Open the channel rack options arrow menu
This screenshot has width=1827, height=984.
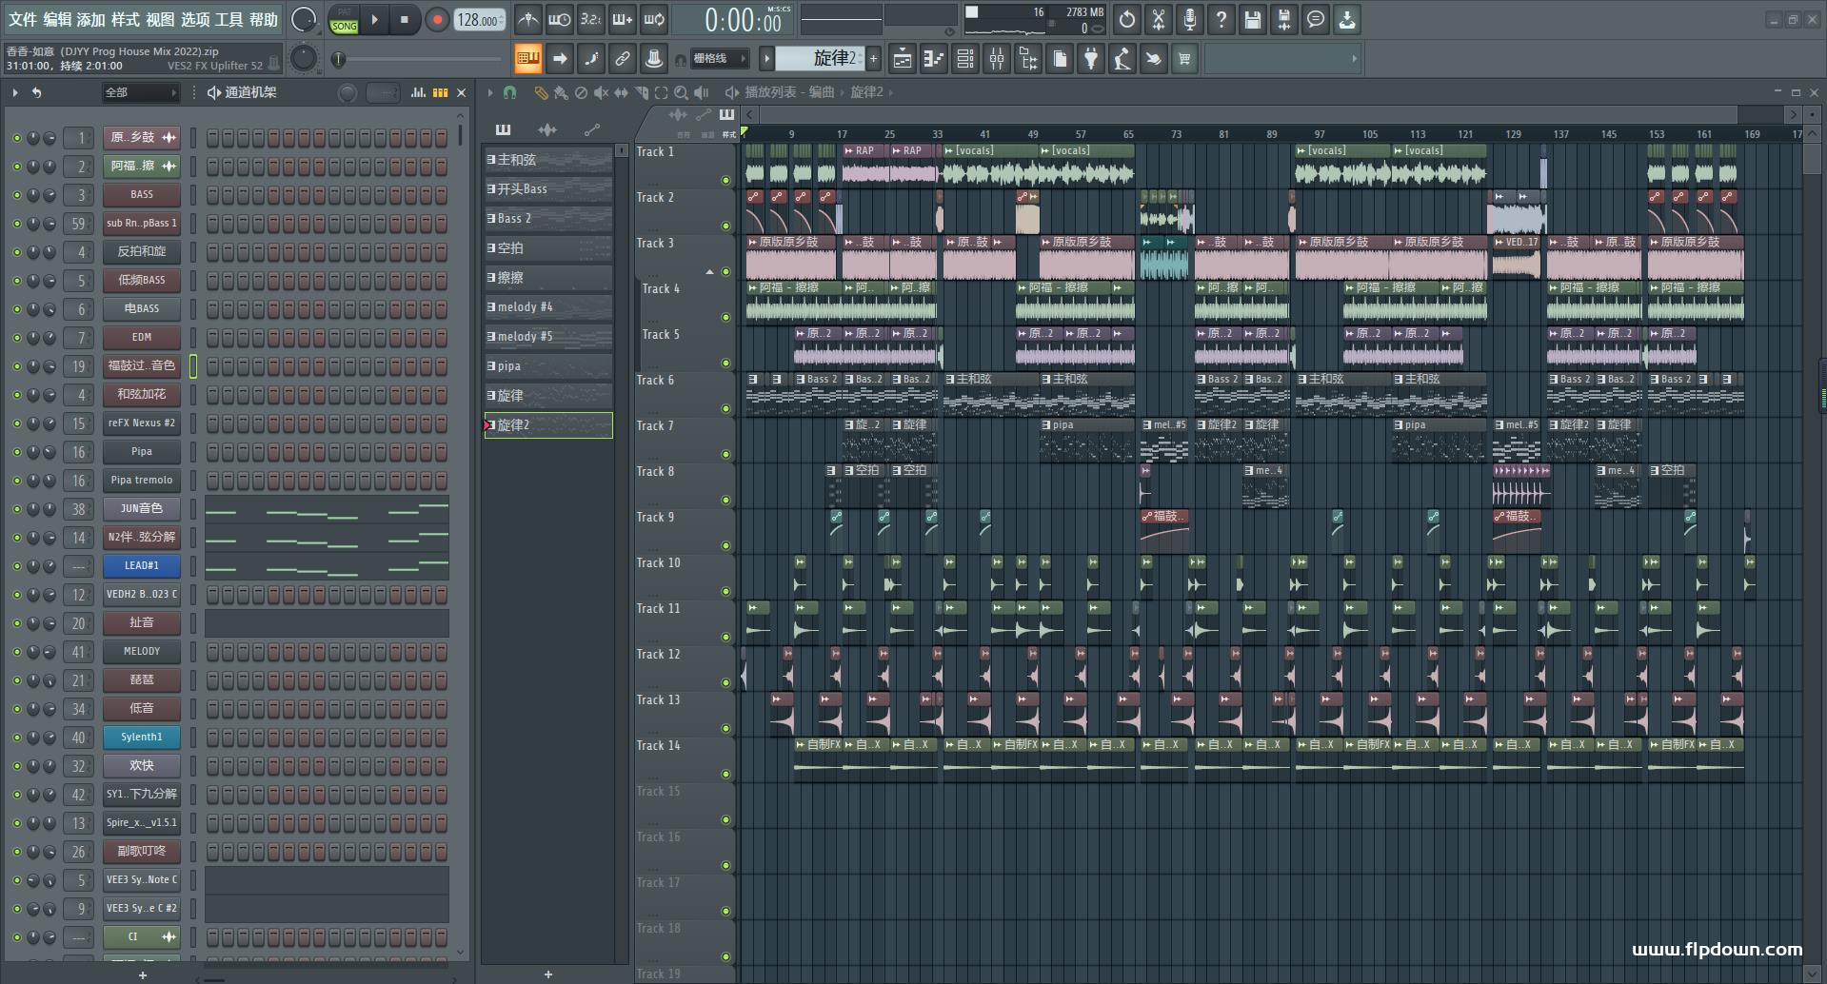tap(15, 92)
